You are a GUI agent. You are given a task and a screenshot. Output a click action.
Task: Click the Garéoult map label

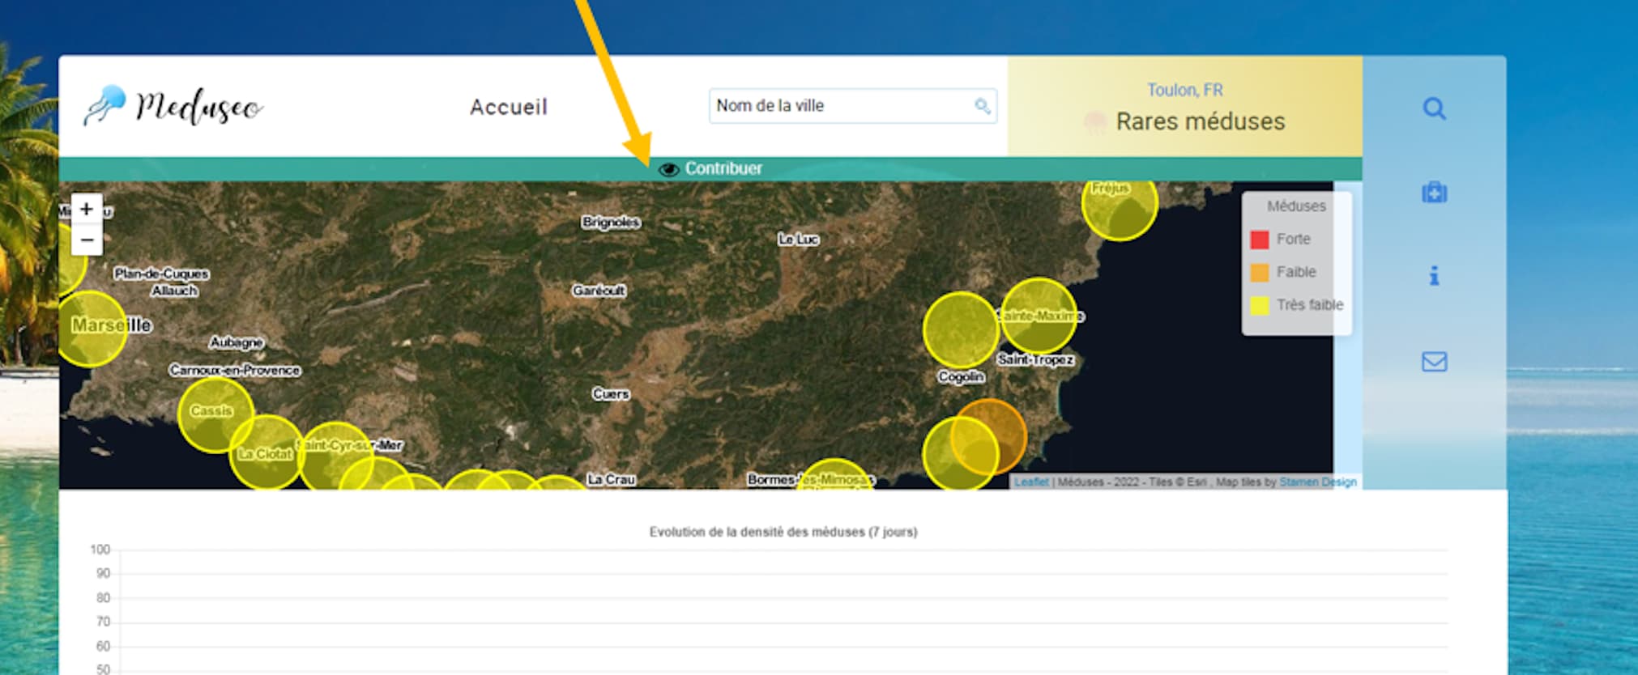click(x=599, y=290)
